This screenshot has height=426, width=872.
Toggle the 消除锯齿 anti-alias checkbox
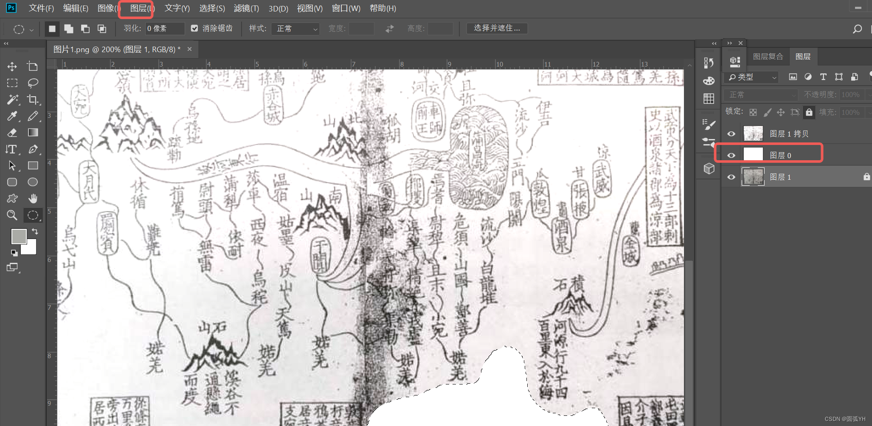pos(194,28)
